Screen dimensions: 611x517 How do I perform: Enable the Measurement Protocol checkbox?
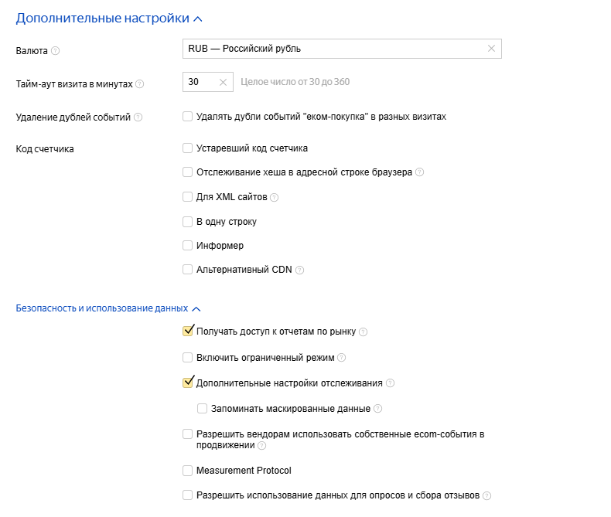click(x=187, y=471)
